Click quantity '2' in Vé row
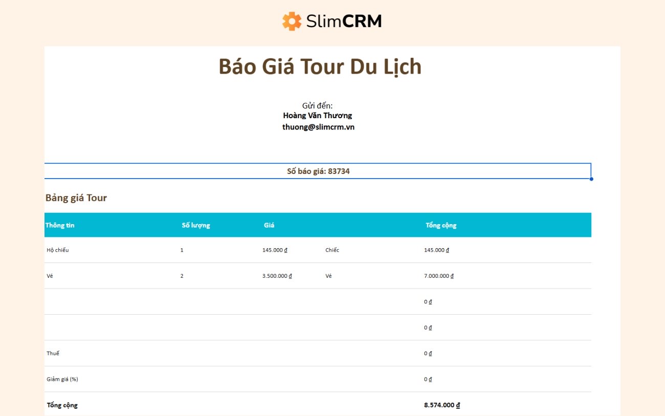665x416 pixels. (x=182, y=276)
